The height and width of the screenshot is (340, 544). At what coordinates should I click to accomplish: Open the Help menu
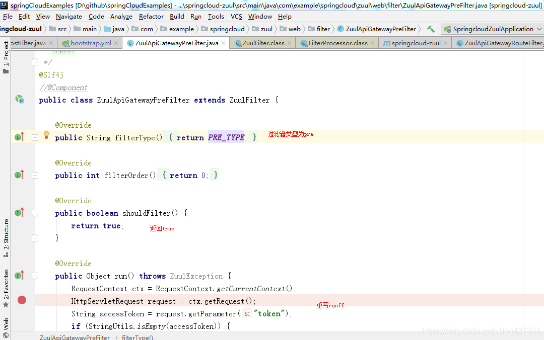click(285, 16)
